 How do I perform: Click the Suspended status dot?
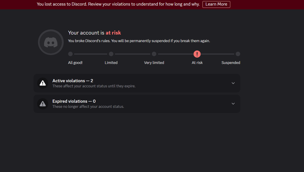[238, 54]
